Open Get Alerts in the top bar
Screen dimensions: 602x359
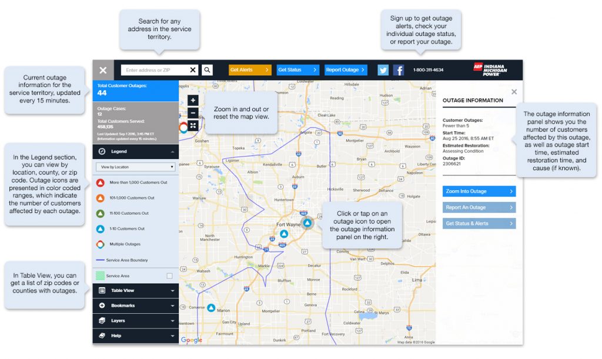(x=249, y=69)
